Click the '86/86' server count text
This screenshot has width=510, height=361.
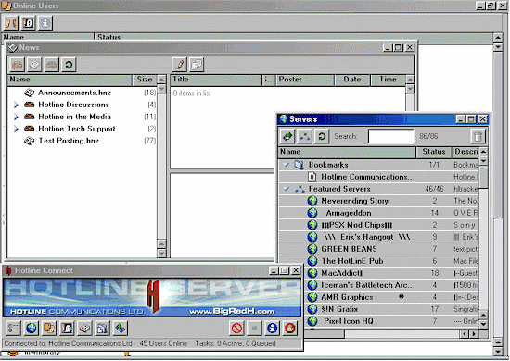[x=428, y=136]
